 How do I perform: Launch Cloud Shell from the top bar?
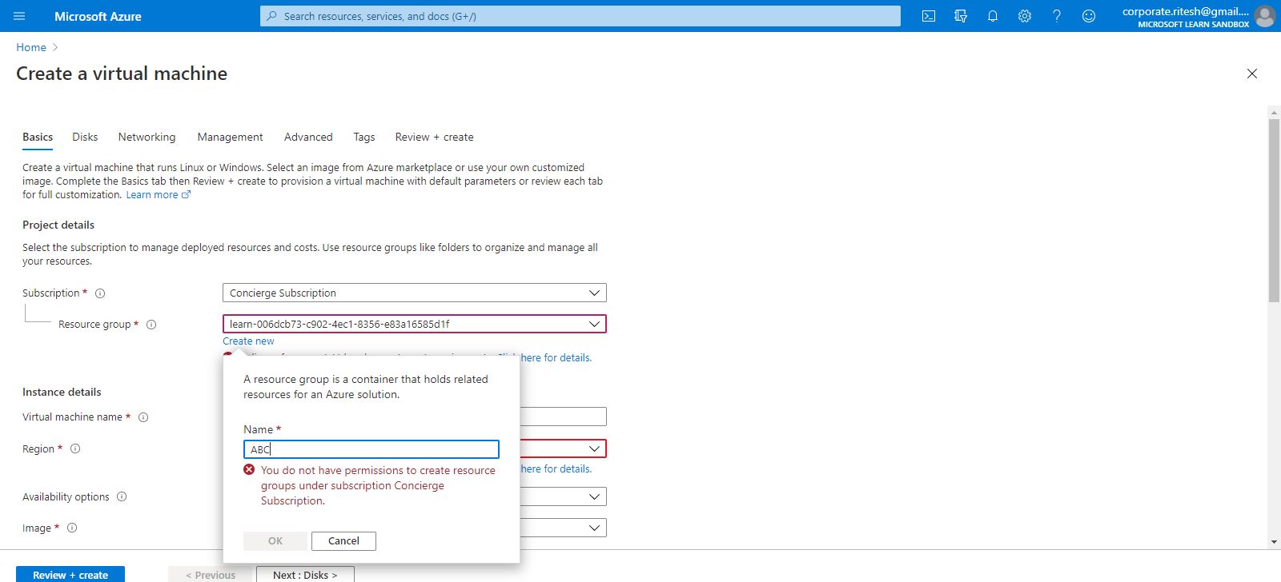pyautogui.click(x=929, y=16)
